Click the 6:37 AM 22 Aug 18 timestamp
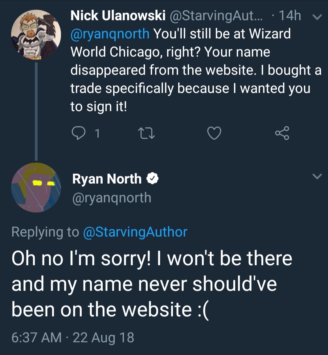This screenshot has height=355, width=328. pos(73,337)
